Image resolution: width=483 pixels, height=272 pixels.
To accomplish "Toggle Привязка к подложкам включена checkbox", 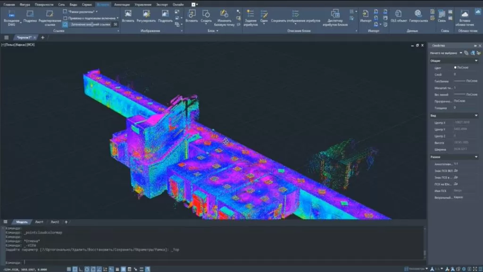I will point(65,18).
